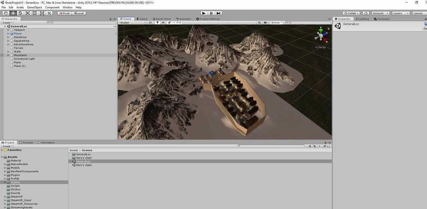Switch to the Animator tab
Viewport: 427px width, 209px height.
184,19
